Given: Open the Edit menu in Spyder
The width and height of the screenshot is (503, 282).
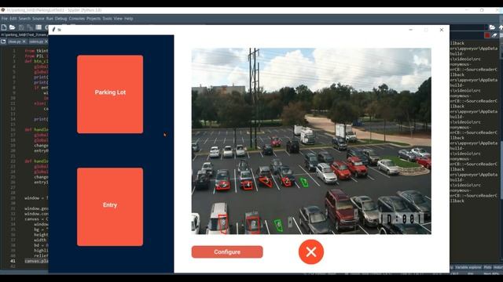Looking at the screenshot, I should coord(13,19).
